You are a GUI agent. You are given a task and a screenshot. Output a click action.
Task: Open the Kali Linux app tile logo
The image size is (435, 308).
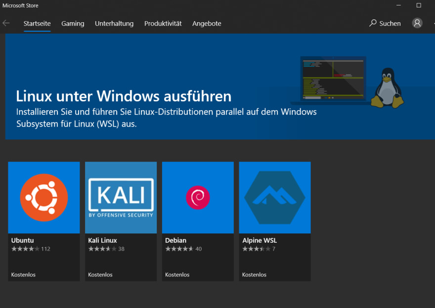click(x=121, y=198)
